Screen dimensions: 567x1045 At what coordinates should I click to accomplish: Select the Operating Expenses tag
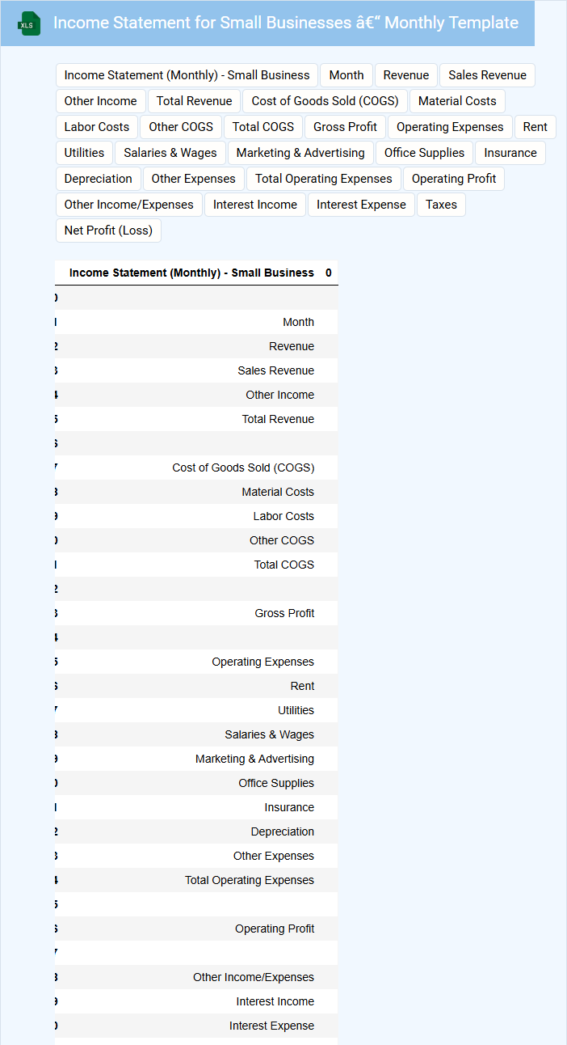[x=450, y=127]
